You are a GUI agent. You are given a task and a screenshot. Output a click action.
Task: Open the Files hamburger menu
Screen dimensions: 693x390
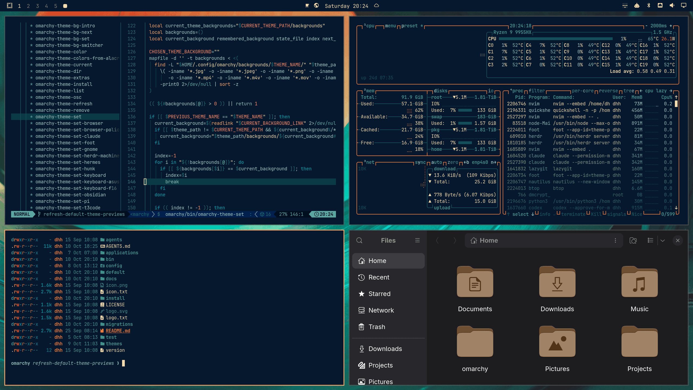[x=417, y=240]
